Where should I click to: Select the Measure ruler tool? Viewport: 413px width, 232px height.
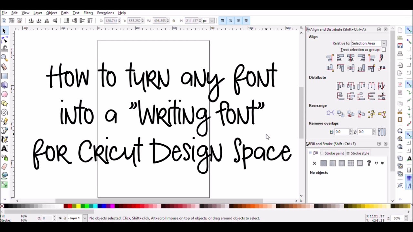4,67
